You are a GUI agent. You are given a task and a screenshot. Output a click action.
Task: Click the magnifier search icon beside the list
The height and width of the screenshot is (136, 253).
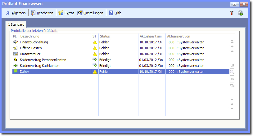[x=232, y=72]
